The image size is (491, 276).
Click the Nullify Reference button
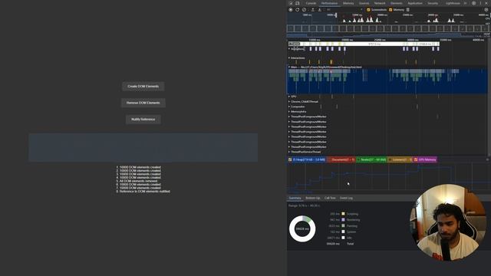143,120
